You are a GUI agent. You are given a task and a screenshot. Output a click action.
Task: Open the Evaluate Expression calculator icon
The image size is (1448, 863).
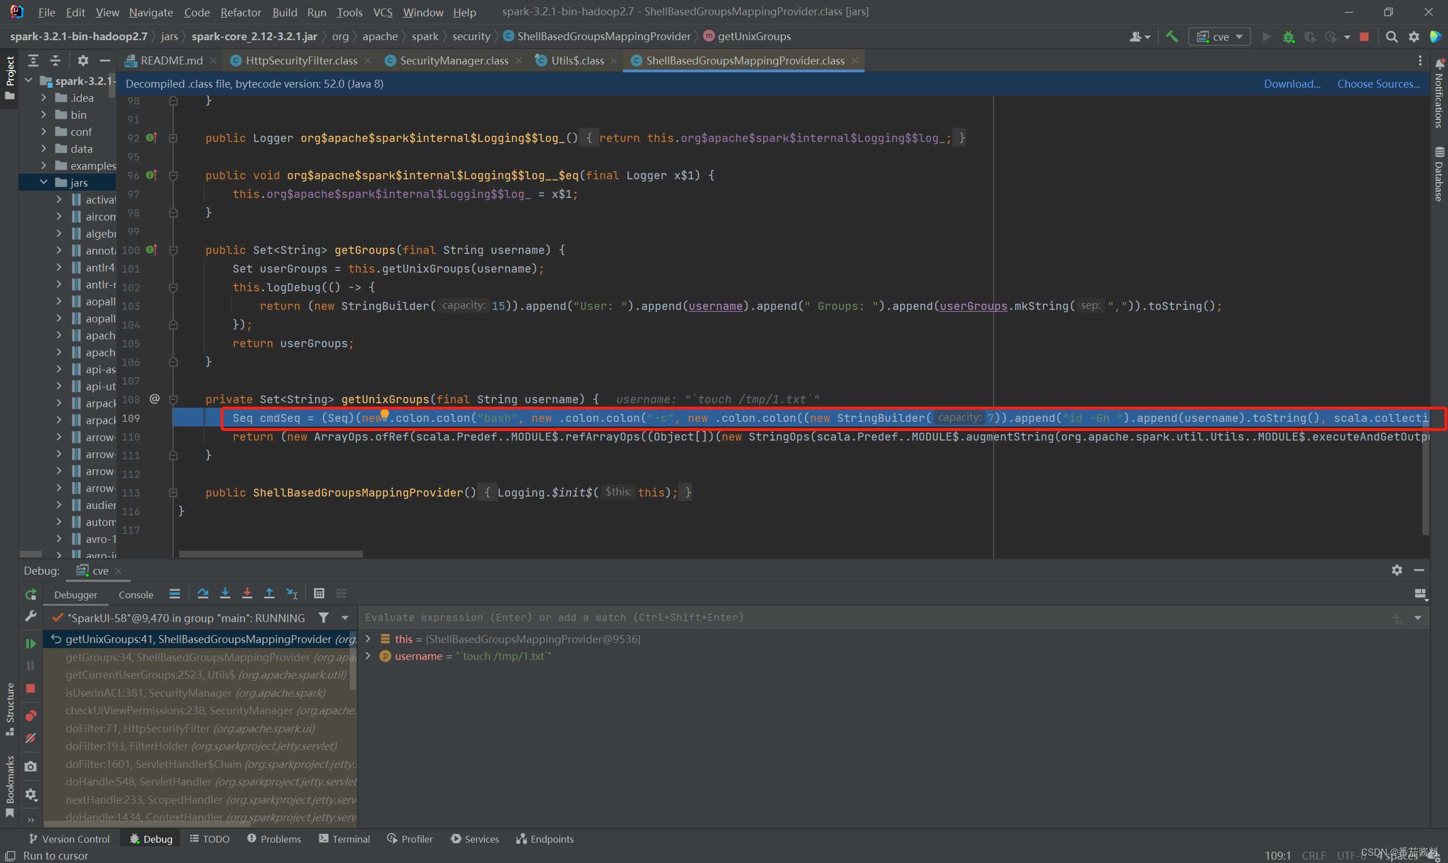pos(319,593)
